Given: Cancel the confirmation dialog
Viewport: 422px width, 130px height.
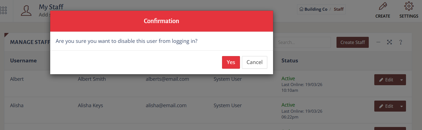Looking at the screenshot, I should click(254, 62).
